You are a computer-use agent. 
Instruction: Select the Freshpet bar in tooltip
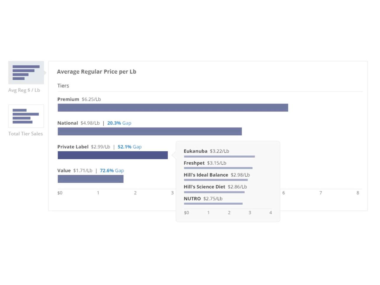(x=218, y=168)
